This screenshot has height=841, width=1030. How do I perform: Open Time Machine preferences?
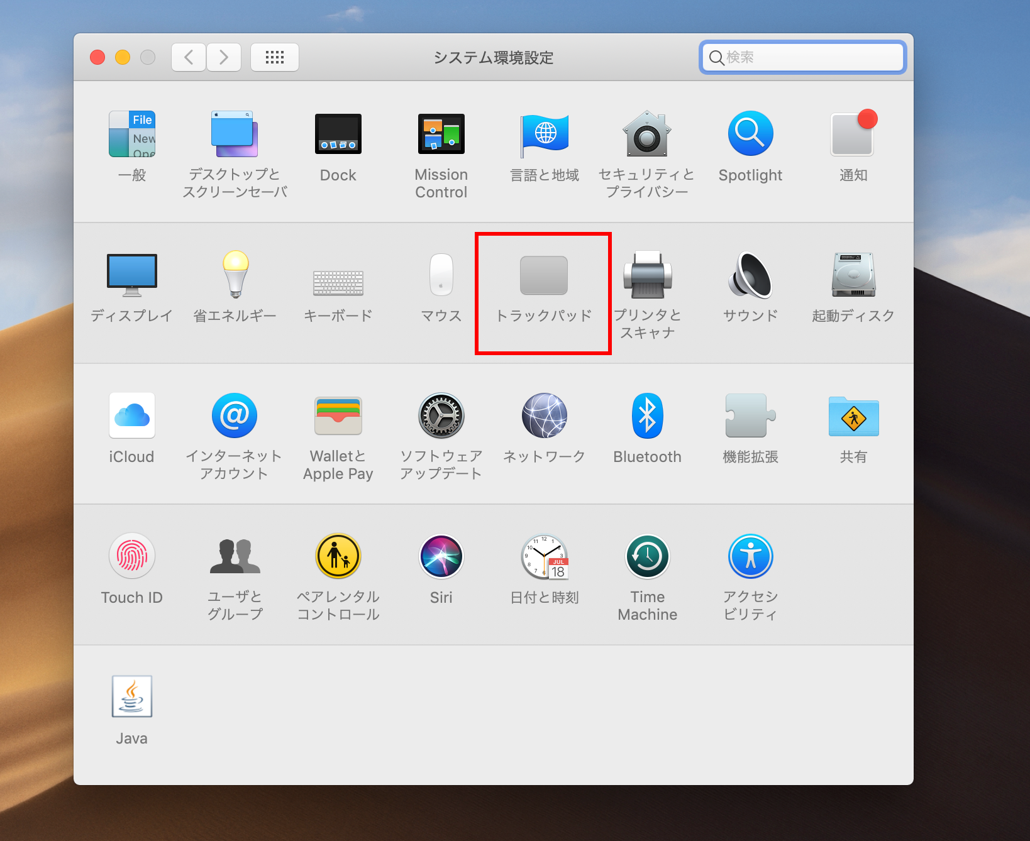pyautogui.click(x=648, y=556)
